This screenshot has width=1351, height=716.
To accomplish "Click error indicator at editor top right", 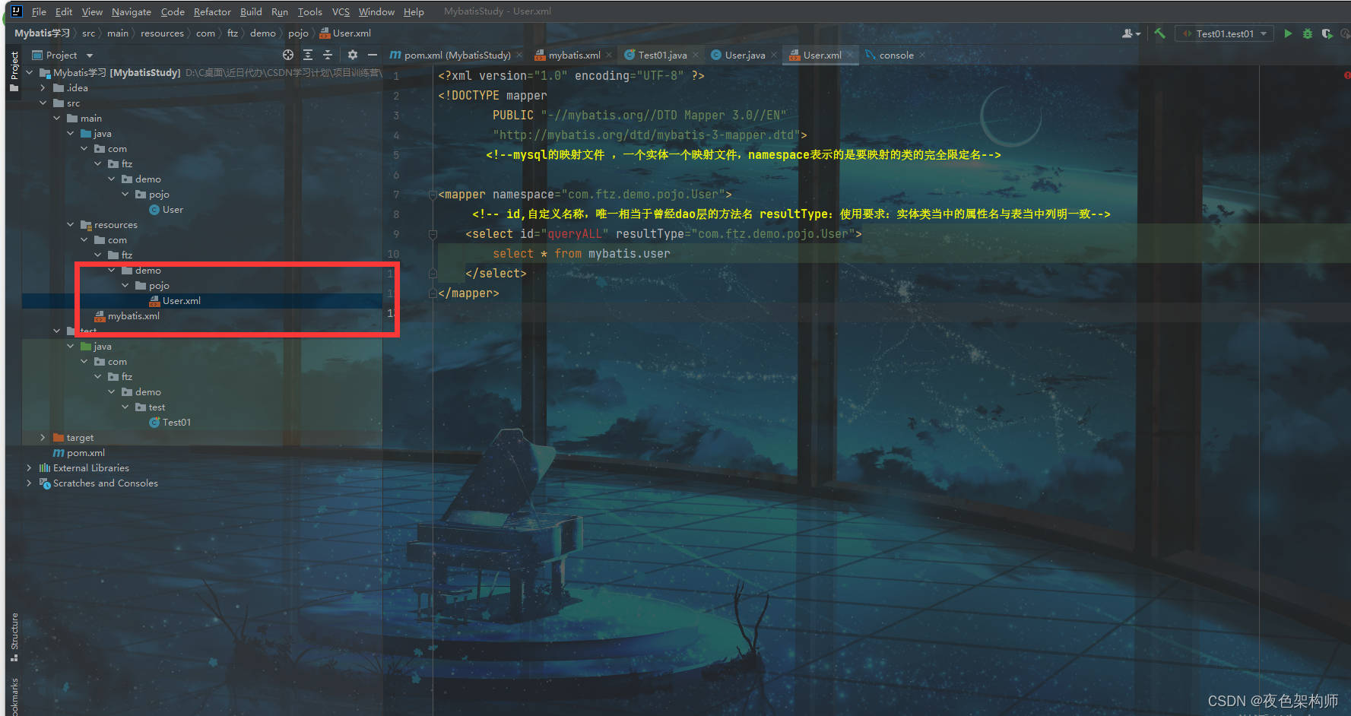I will 1346,75.
